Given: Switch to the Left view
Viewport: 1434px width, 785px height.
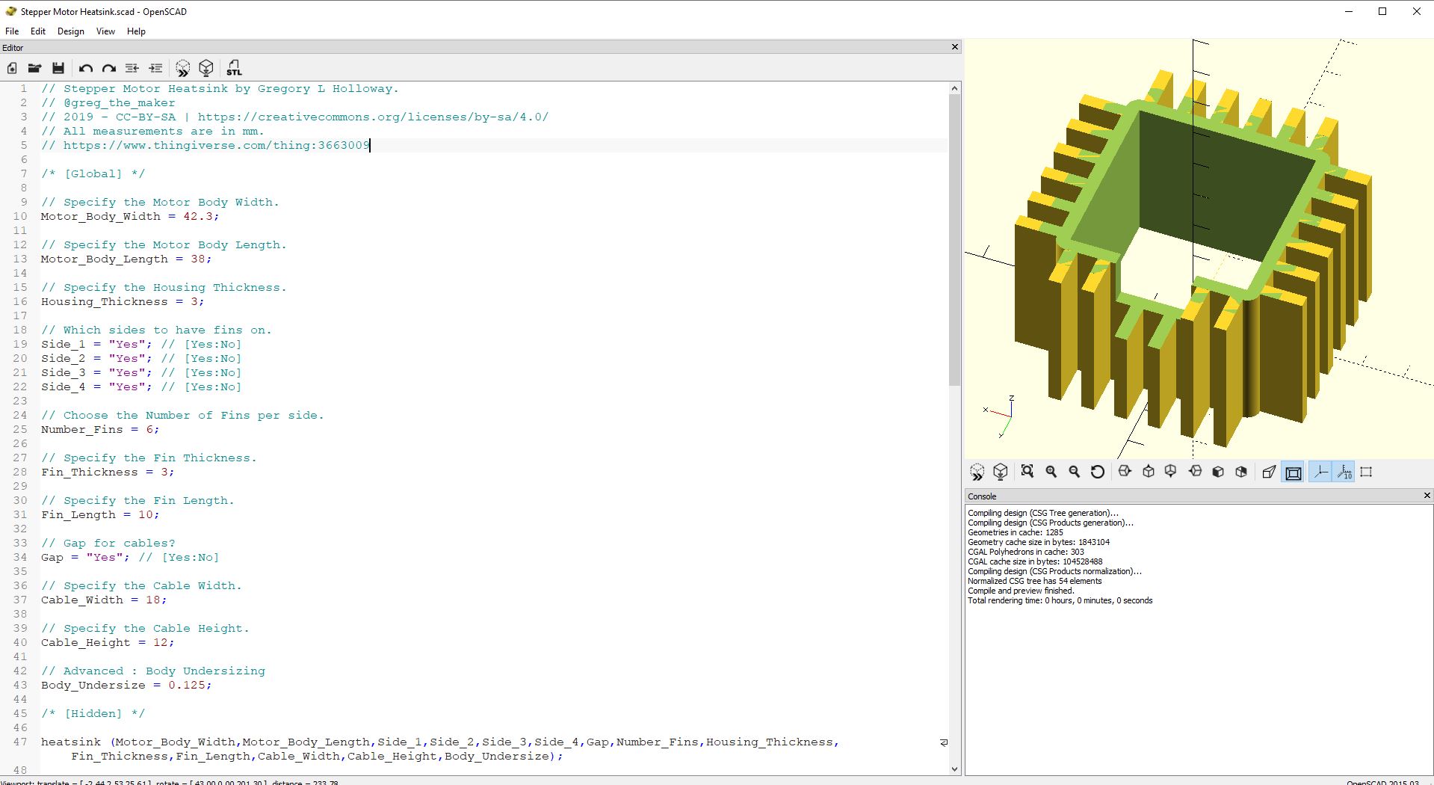Looking at the screenshot, I should tap(1195, 472).
